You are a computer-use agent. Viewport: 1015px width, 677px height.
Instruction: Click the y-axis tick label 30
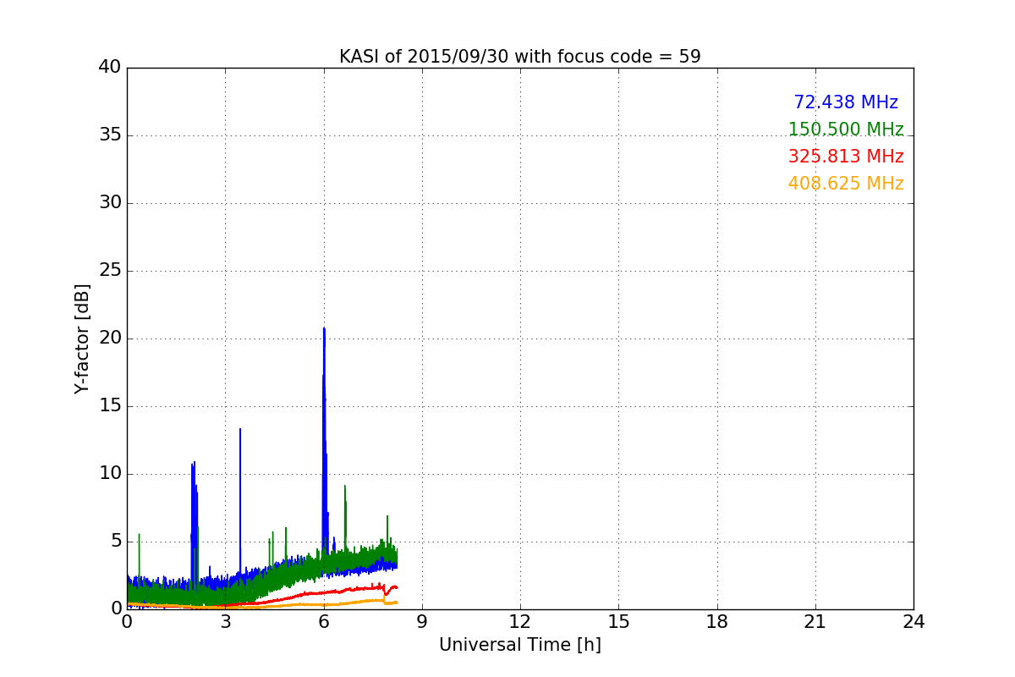[110, 202]
